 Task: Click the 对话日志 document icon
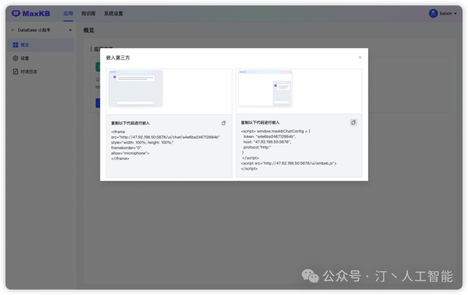(16, 72)
